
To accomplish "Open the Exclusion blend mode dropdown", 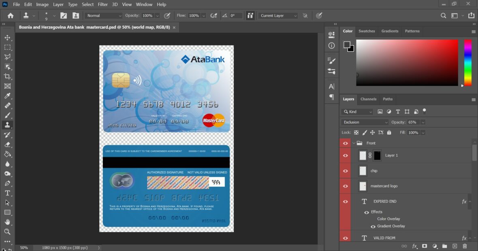I will pos(365,122).
